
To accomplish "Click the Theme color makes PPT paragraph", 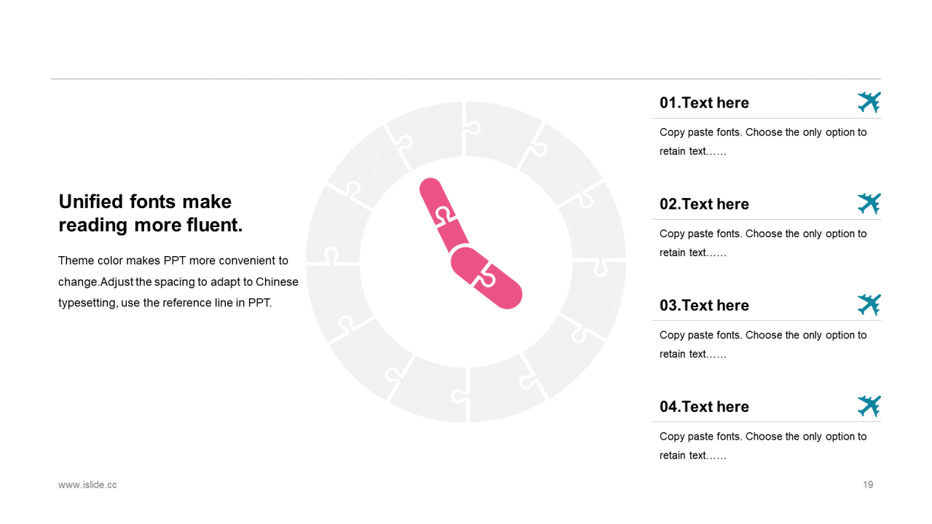I will [x=178, y=282].
